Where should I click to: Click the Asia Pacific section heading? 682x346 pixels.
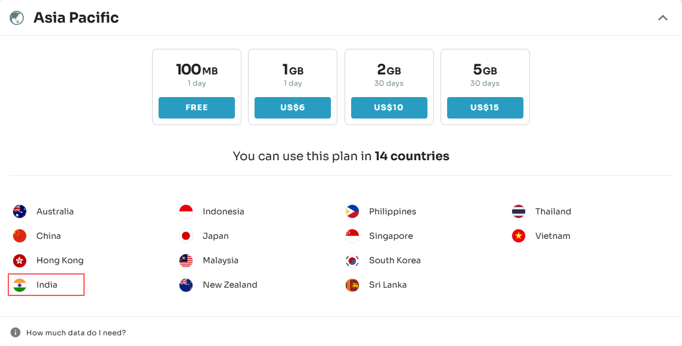coord(76,18)
